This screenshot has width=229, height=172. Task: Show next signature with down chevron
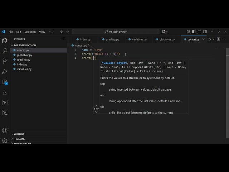click(96, 112)
